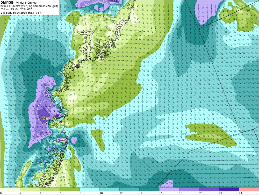
Task: Click the legend scale label 14
Action: 141,193
